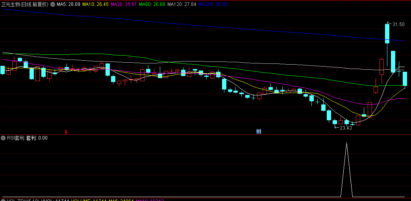Select the tall cyan candle near 31.50
This screenshot has height=201, width=411.
tap(387, 33)
